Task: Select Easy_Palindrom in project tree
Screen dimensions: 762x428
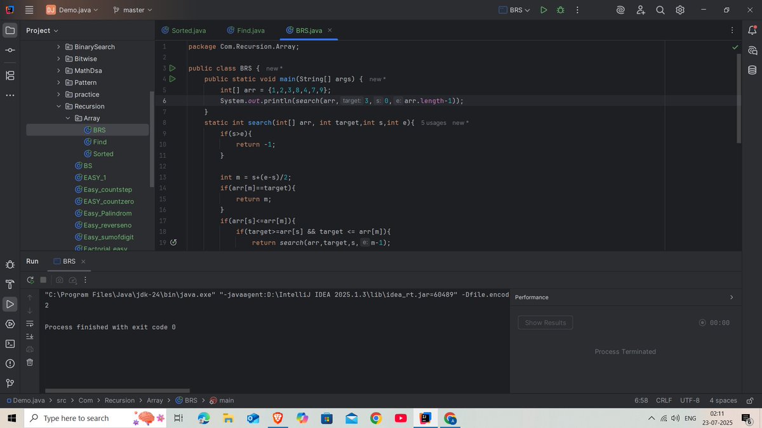Action: pyautogui.click(x=103, y=213)
